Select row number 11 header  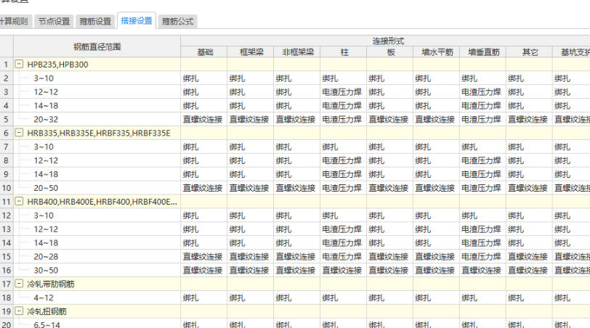click(x=7, y=202)
